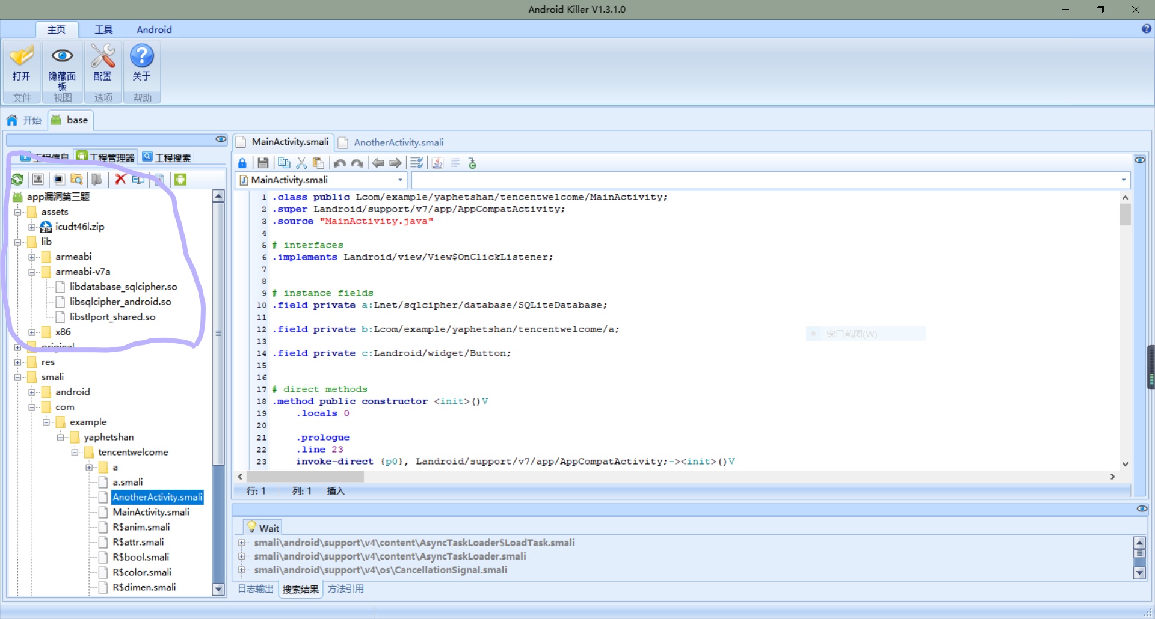1155x619 pixels.
Task: Click the red X delete icon
Action: pos(120,179)
